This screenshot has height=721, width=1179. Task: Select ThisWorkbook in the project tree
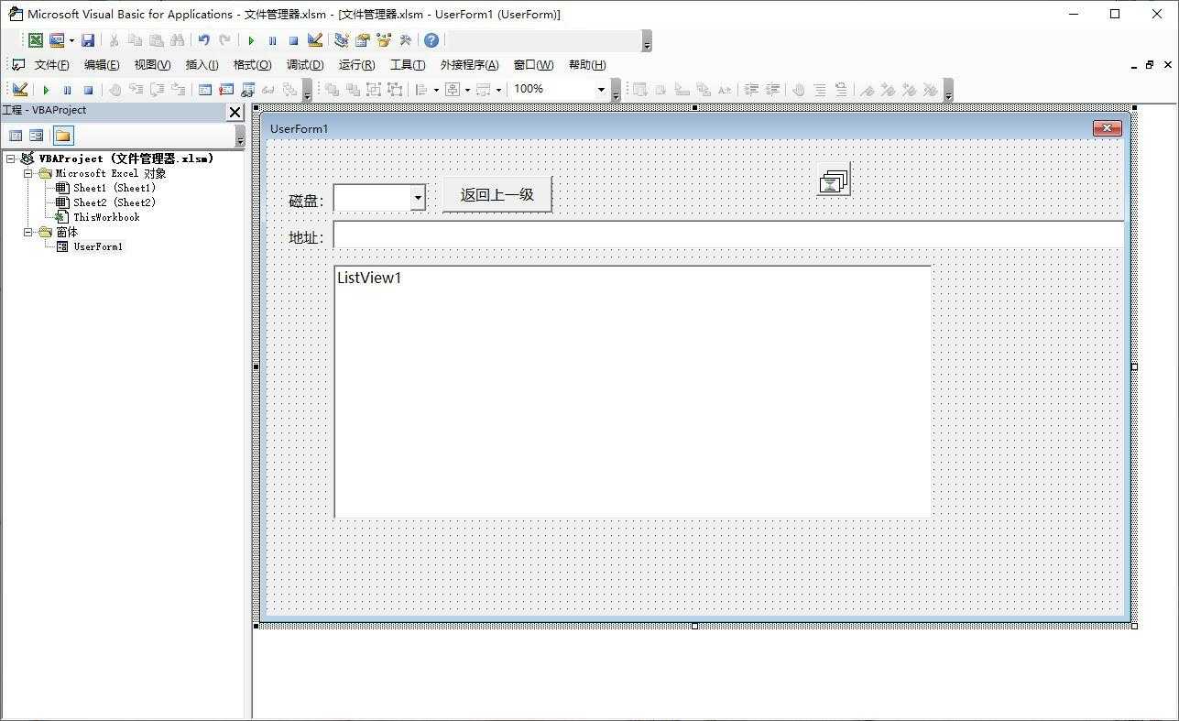click(106, 217)
